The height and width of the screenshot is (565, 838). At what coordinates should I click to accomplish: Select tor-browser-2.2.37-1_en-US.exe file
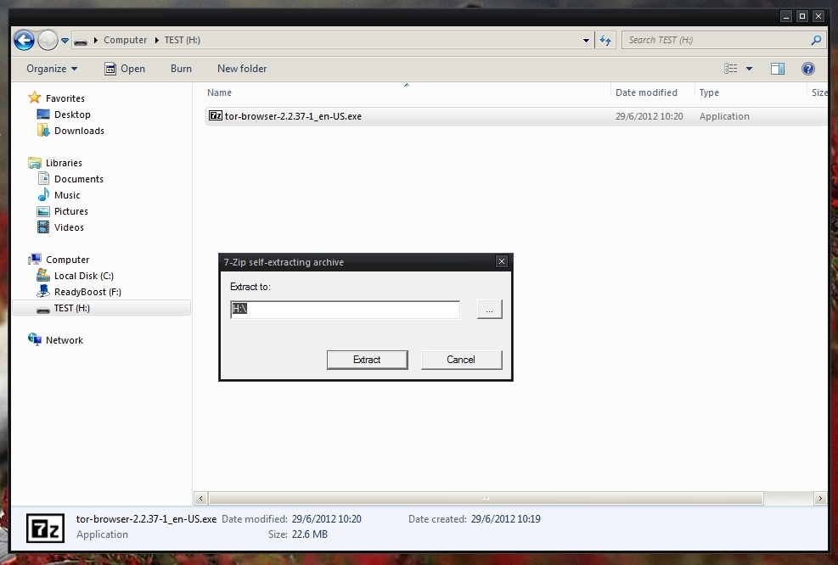(x=293, y=116)
